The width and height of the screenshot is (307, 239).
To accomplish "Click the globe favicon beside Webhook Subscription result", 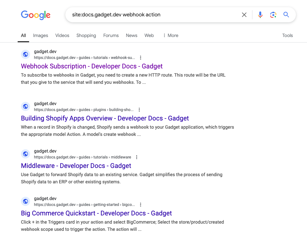I will point(26,54).
